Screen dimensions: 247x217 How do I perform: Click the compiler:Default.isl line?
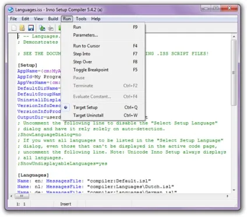click(x=84, y=181)
